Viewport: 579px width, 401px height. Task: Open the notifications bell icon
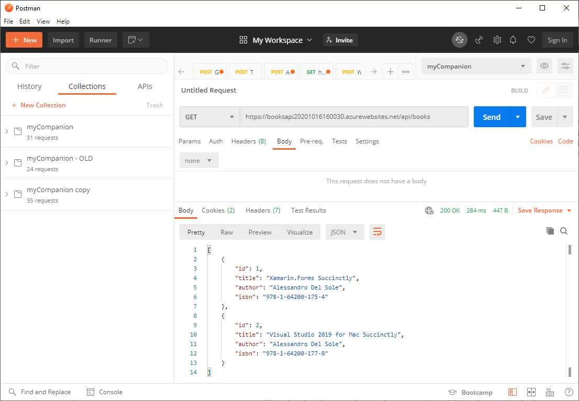coord(513,40)
